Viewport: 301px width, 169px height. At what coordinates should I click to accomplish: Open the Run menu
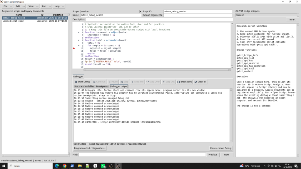46,6
